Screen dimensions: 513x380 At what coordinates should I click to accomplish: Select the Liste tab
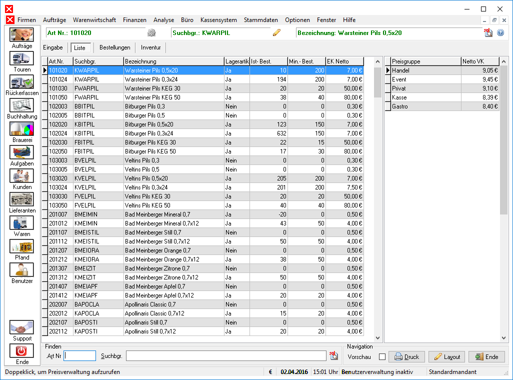click(x=80, y=48)
